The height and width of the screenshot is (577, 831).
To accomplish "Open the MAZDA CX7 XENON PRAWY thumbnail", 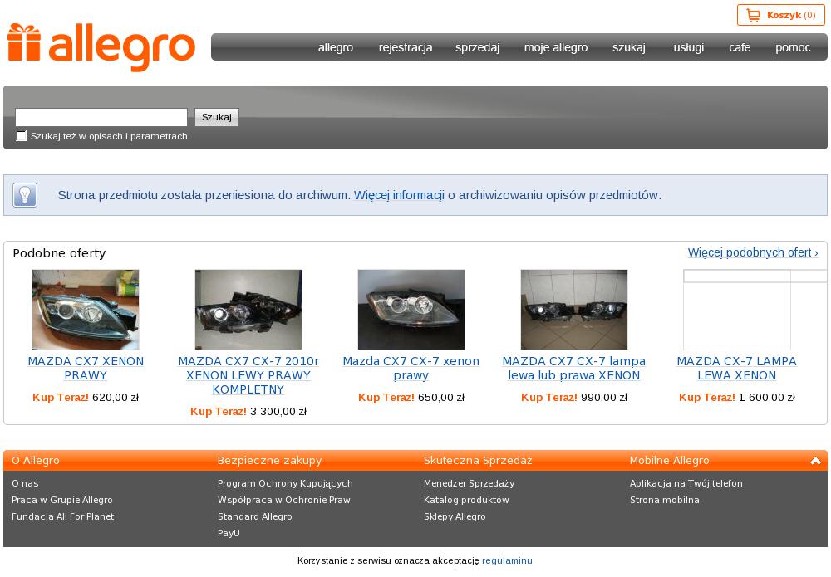I will pos(86,310).
